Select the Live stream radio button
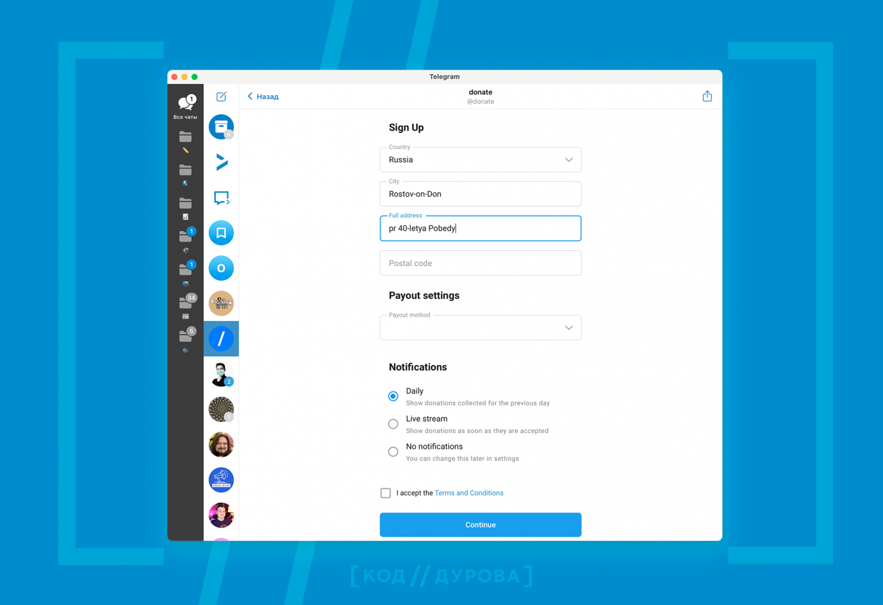 click(393, 424)
